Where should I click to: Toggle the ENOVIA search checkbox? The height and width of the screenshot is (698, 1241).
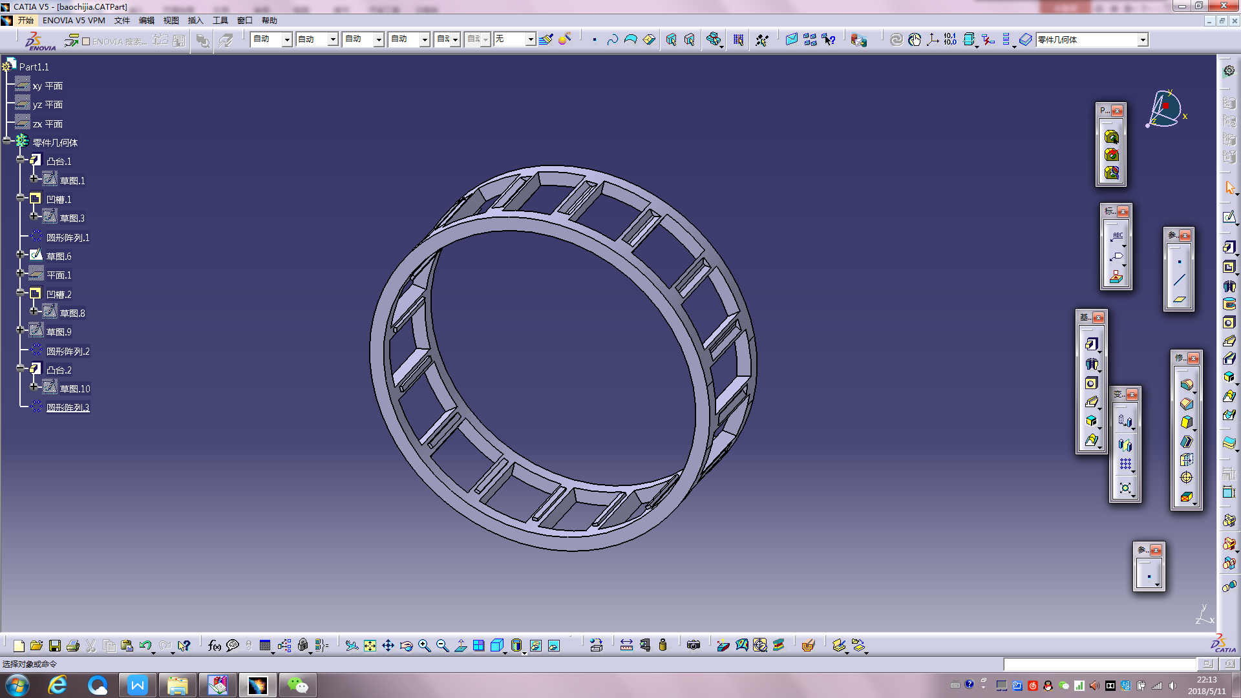pos(86,41)
